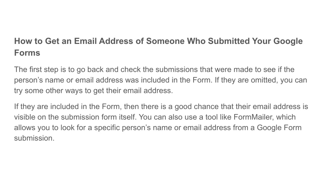The height and width of the screenshot is (182, 325).
Task: Click the word "Someone" in the heading
Action: coord(165,41)
